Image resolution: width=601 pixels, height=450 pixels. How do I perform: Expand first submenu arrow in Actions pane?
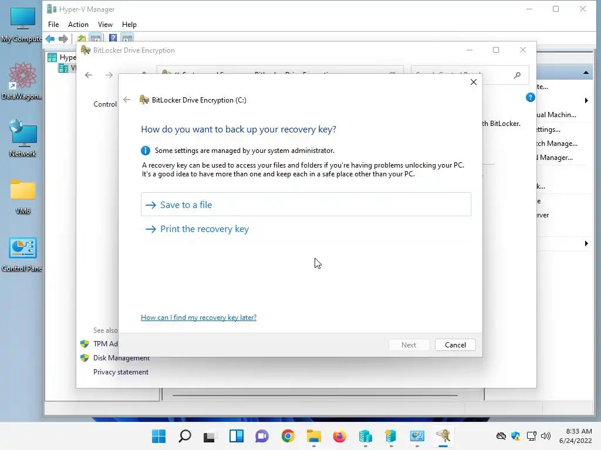tap(586, 101)
